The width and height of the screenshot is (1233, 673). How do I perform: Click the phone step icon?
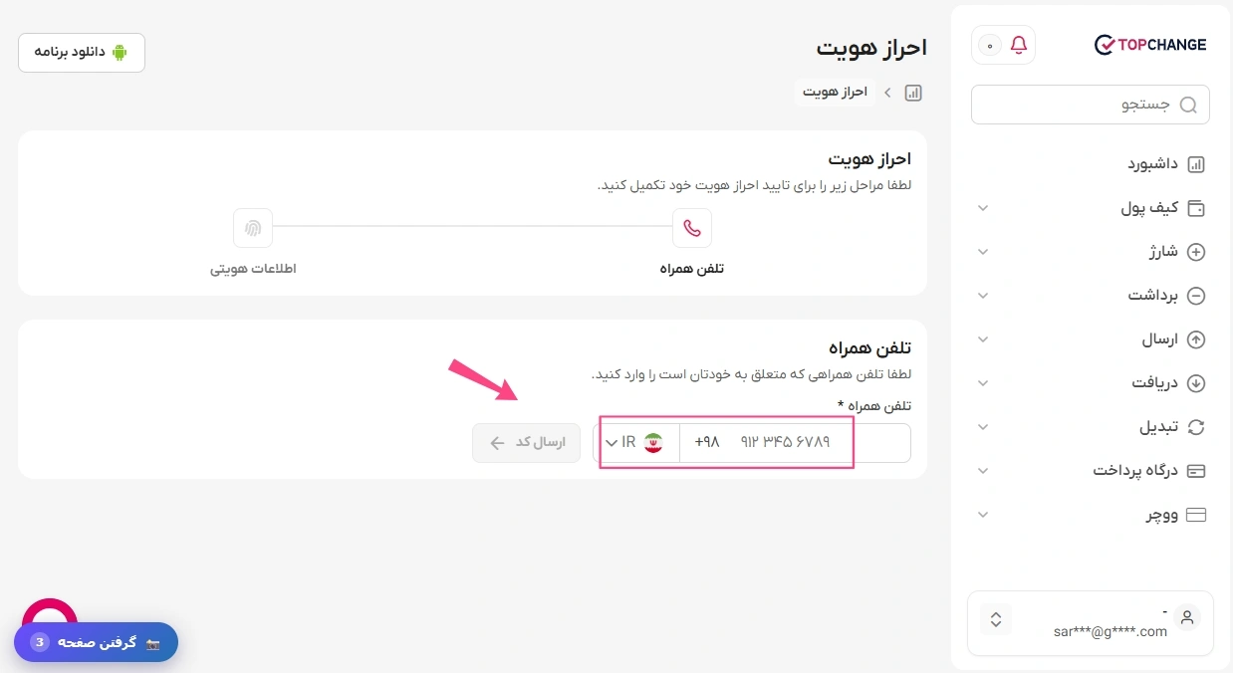pyautogui.click(x=692, y=228)
